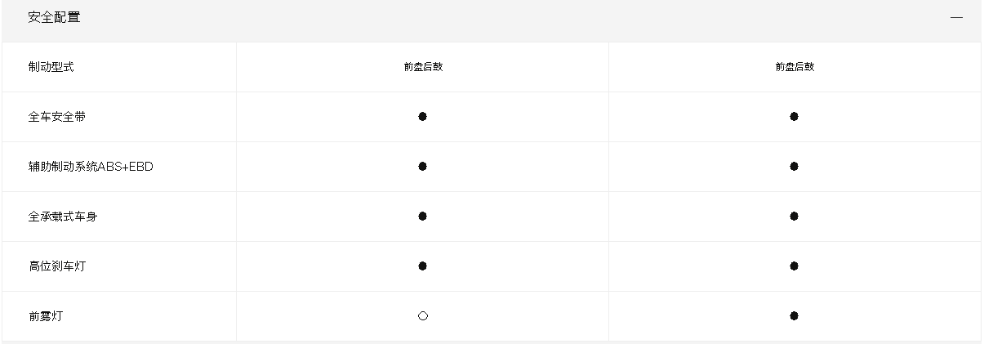The height and width of the screenshot is (344, 984).
Task: Click first column dot for ABS+EBD
Action: pos(422,167)
